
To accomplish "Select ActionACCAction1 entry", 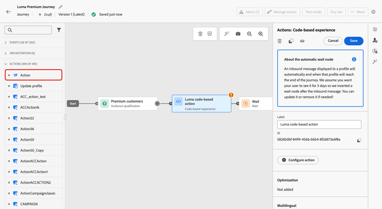I will click(34, 172).
